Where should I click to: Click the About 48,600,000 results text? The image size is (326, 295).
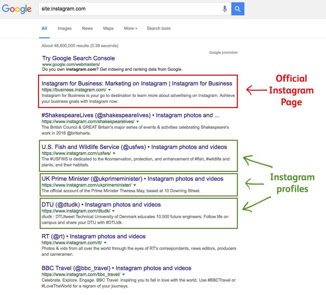point(80,46)
